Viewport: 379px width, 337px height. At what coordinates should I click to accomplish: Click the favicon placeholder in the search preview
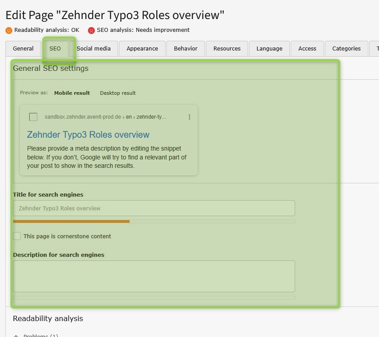33,117
